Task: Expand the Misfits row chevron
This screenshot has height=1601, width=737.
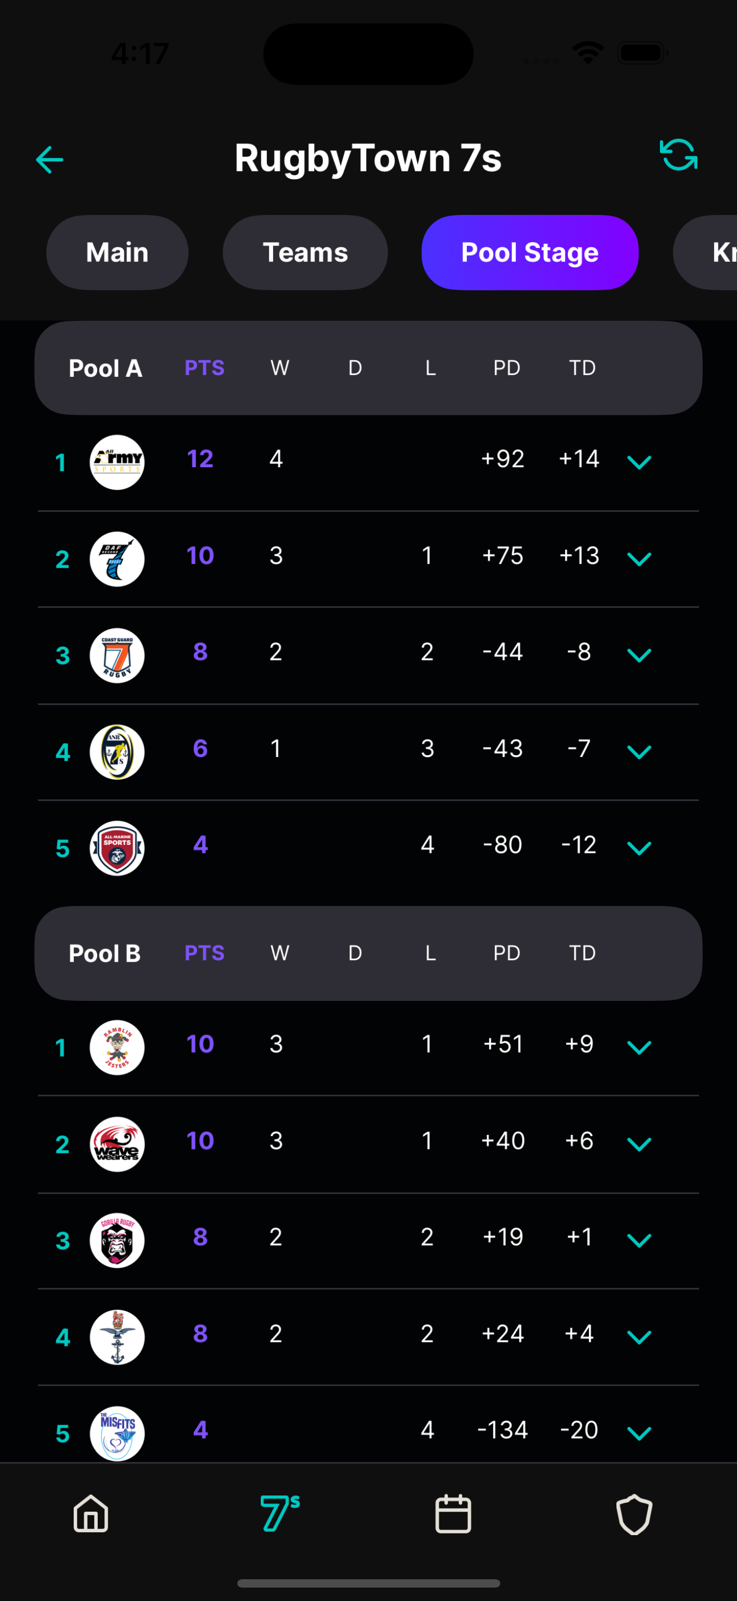Action: [x=639, y=1434]
